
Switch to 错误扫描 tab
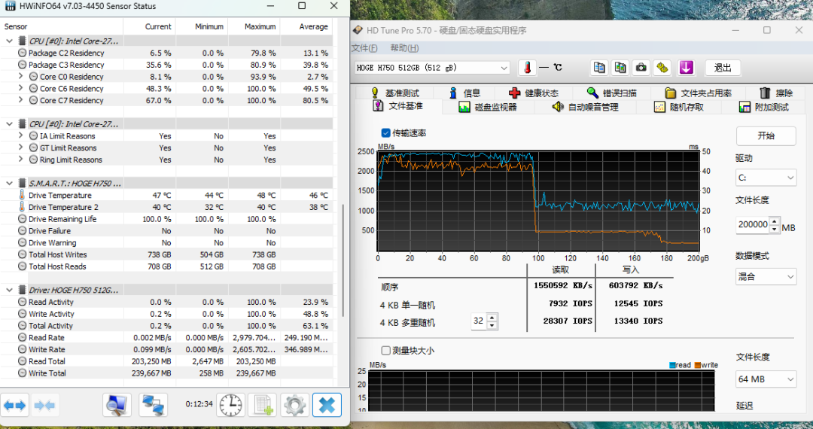612,93
